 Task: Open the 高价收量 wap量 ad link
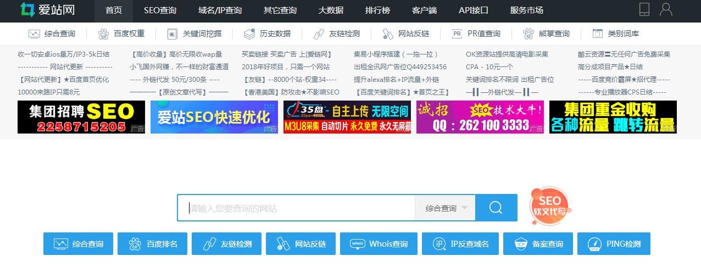tap(176, 54)
